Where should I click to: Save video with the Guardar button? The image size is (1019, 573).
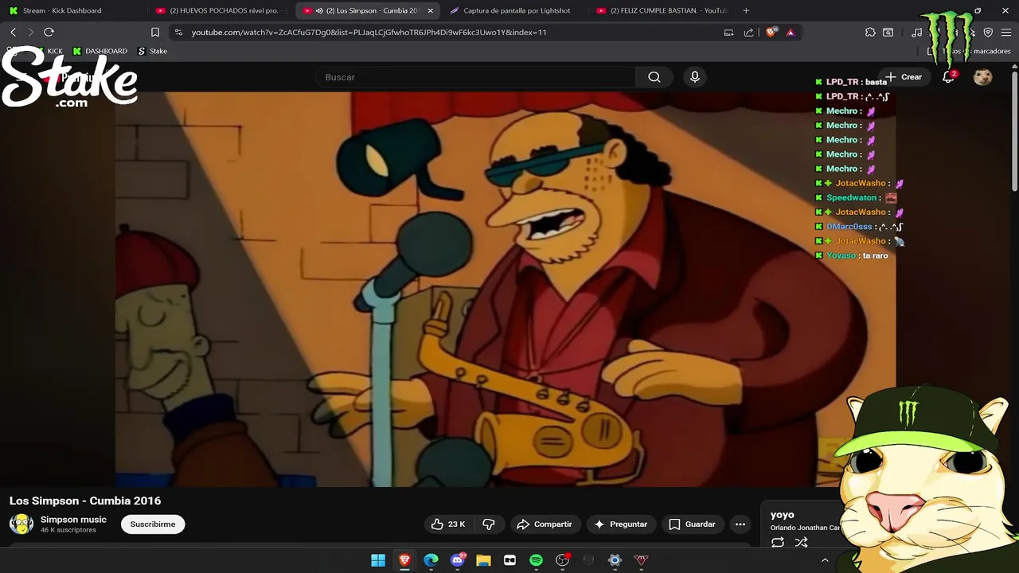(x=692, y=524)
